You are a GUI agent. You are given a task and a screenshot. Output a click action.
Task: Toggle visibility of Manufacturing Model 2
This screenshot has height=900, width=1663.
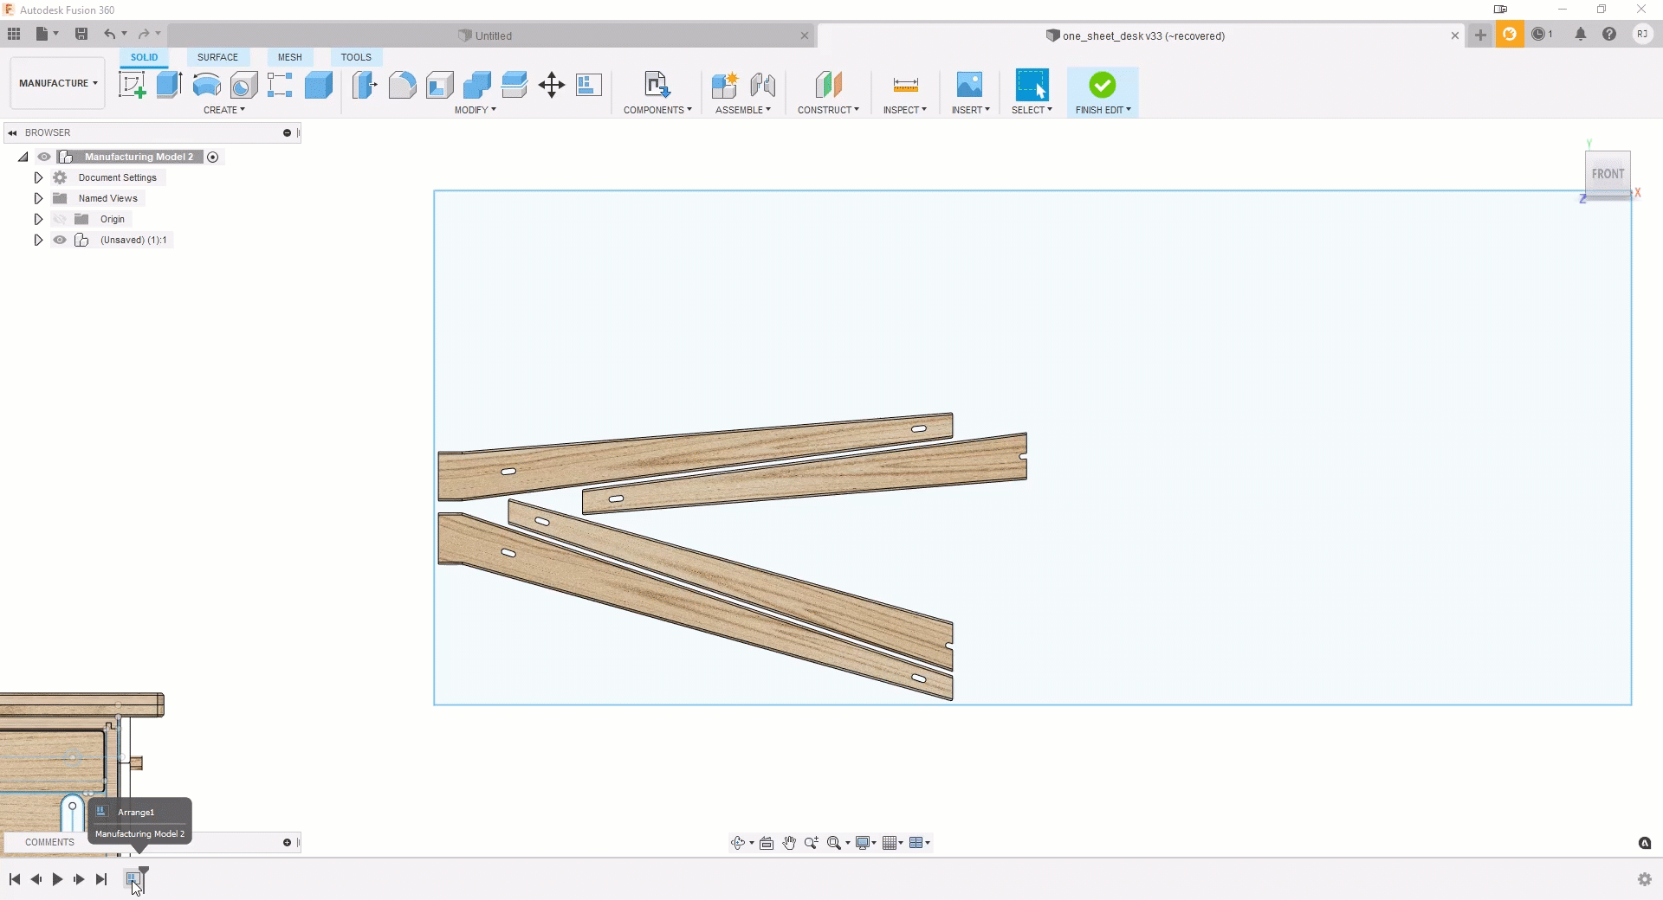click(44, 157)
